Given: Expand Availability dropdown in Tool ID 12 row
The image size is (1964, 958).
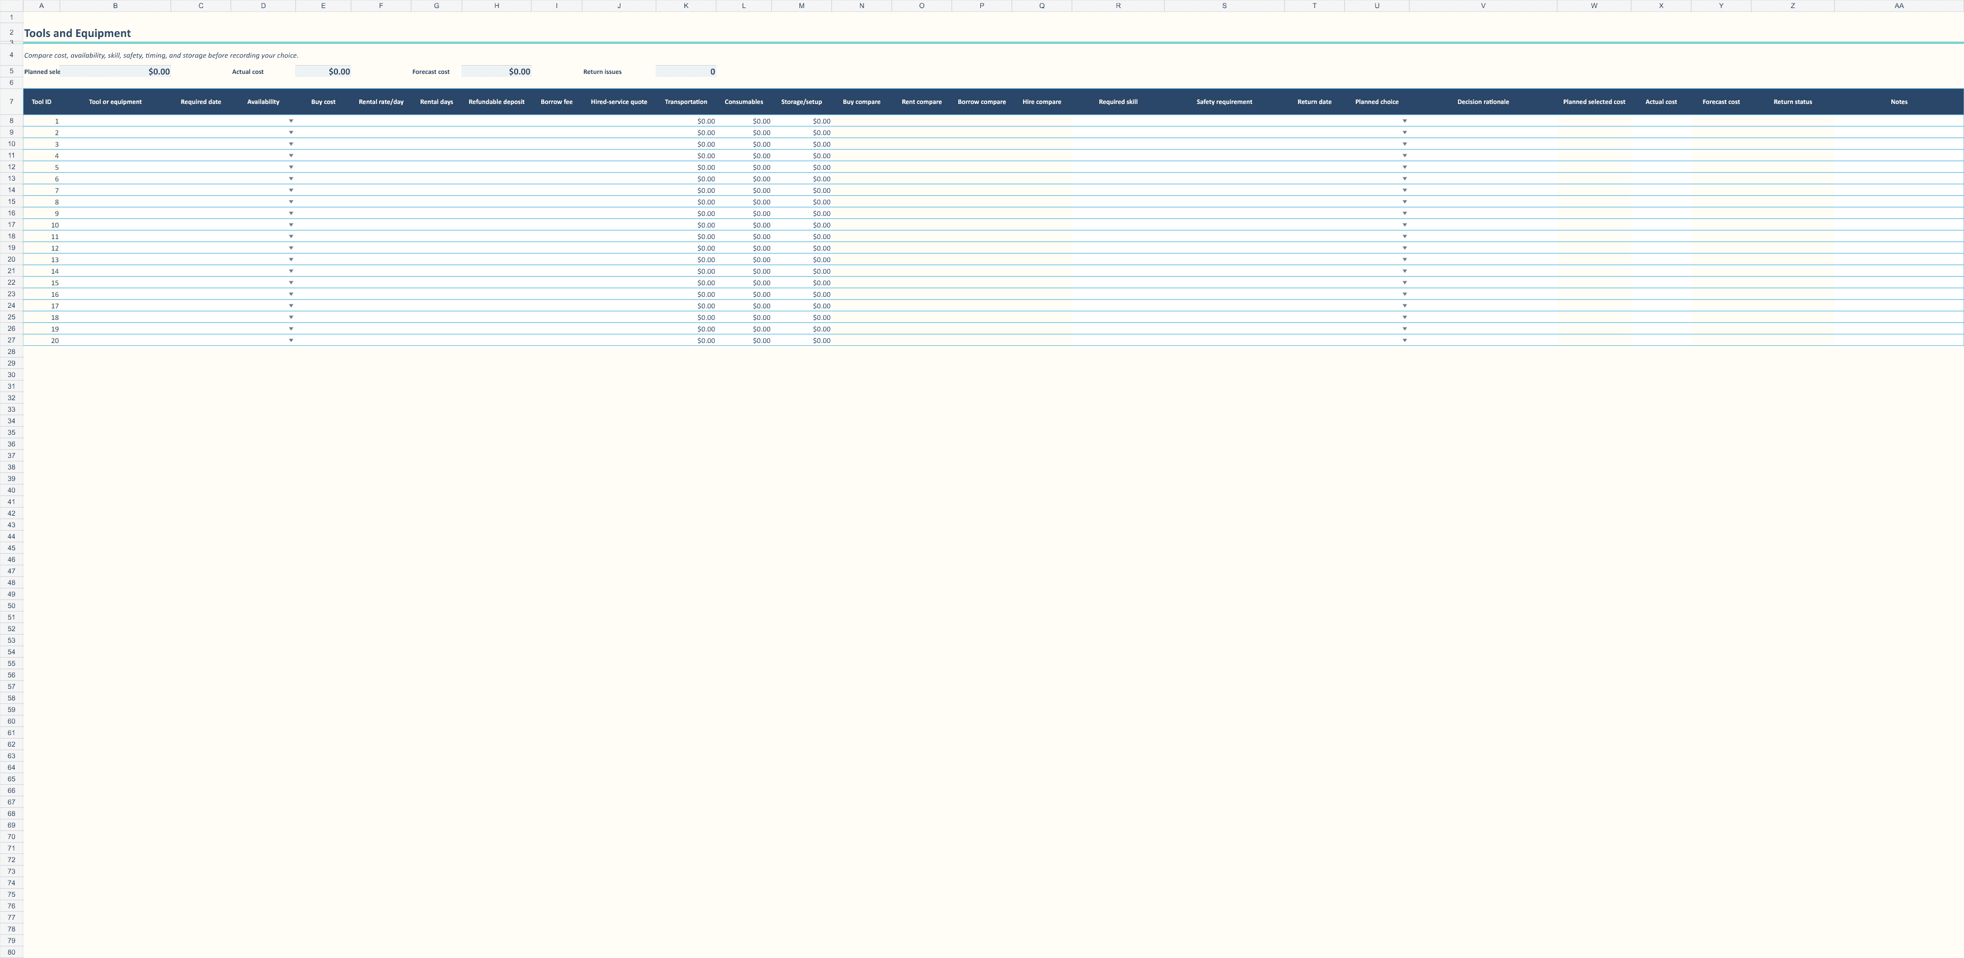Looking at the screenshot, I should coord(291,248).
